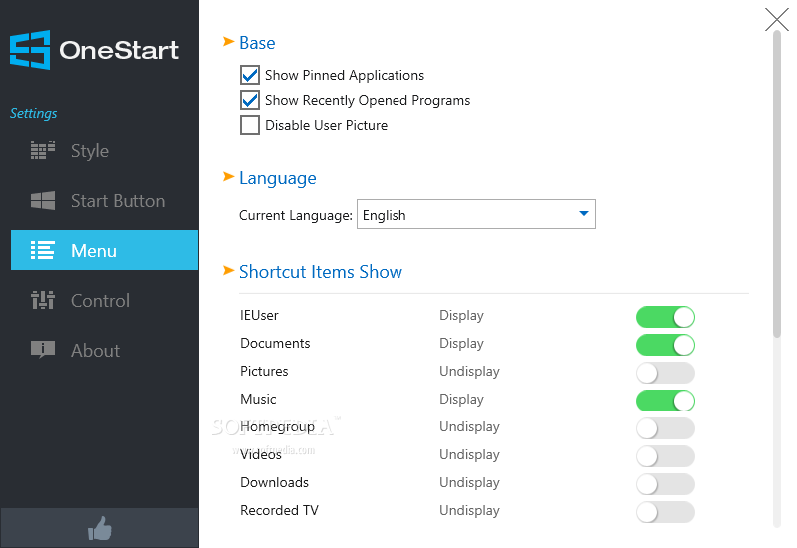Close the OneStart settings window

pos(777,19)
